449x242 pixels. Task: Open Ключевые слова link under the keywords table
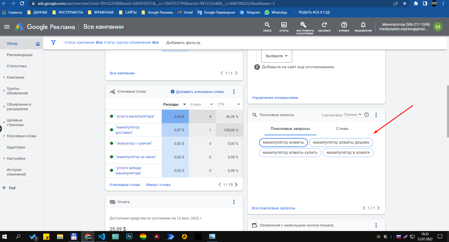[125, 185]
